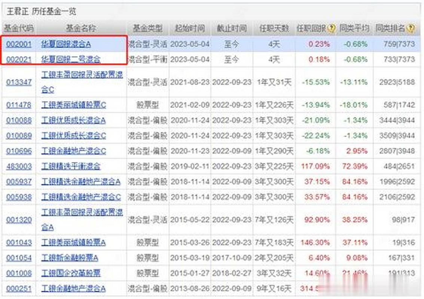
Task: Open fund code link 005937
Action: pos(19,182)
